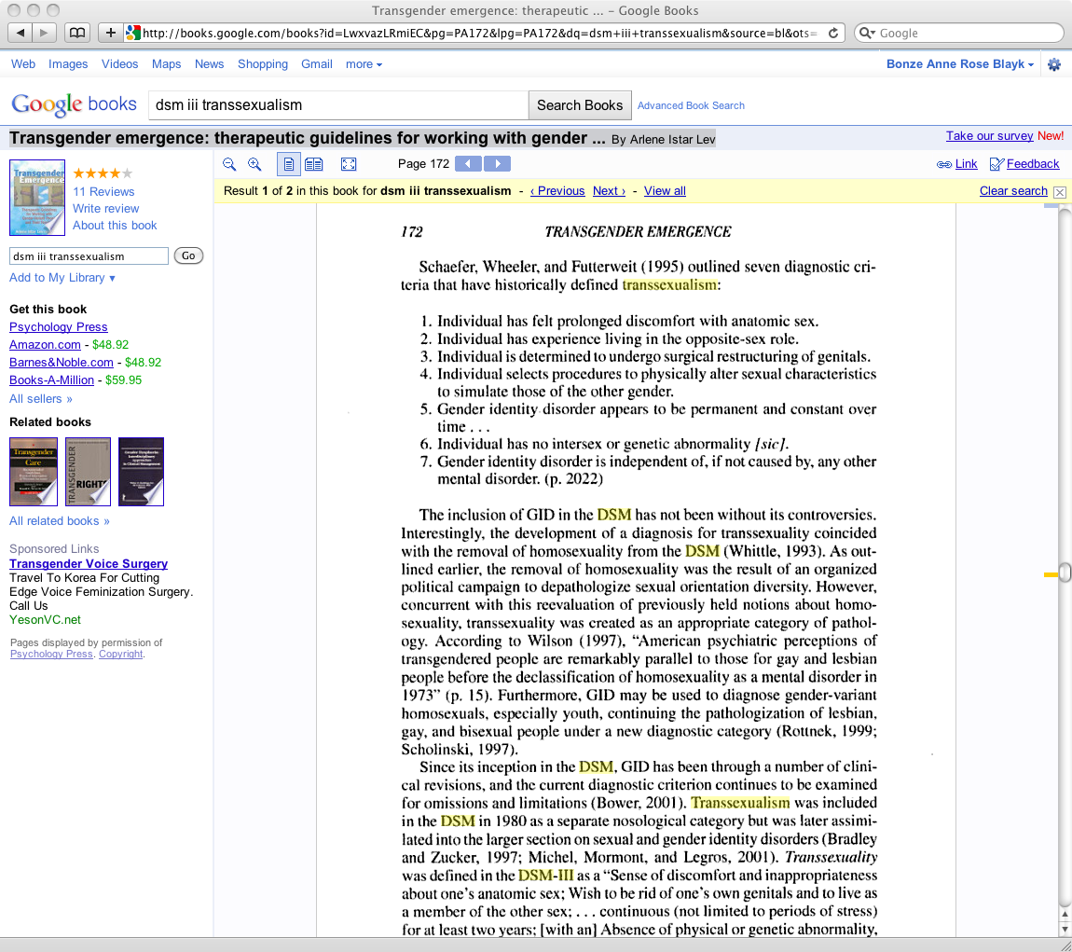Screen dimensions: 1072x952
Task: Switch to two-page spread view
Action: [313, 164]
